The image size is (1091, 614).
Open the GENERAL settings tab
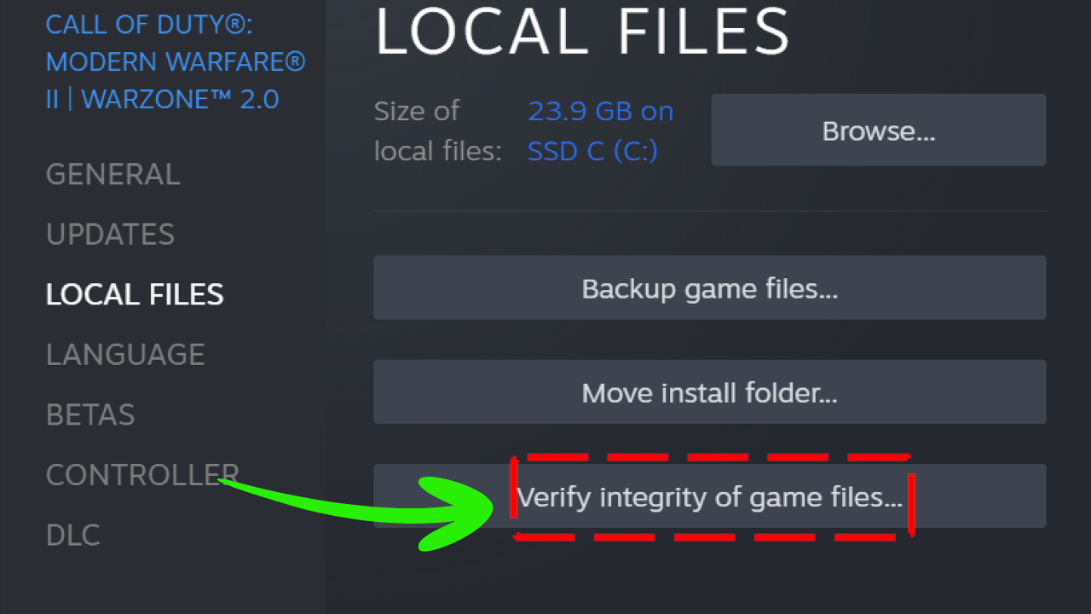[x=113, y=174]
